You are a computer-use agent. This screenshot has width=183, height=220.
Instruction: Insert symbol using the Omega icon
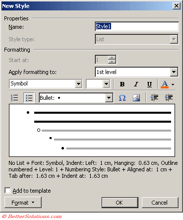pos(122,98)
